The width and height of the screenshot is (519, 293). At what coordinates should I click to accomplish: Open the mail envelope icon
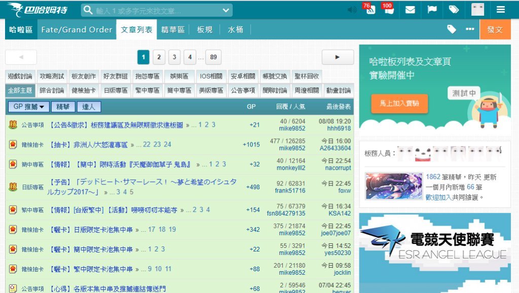(x=410, y=10)
